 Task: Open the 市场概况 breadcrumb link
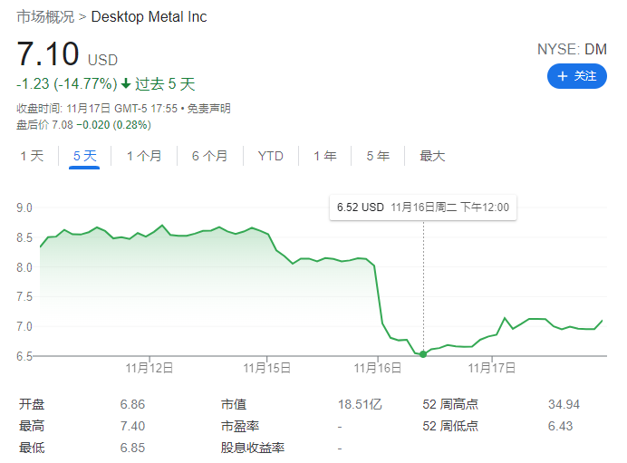(x=45, y=17)
